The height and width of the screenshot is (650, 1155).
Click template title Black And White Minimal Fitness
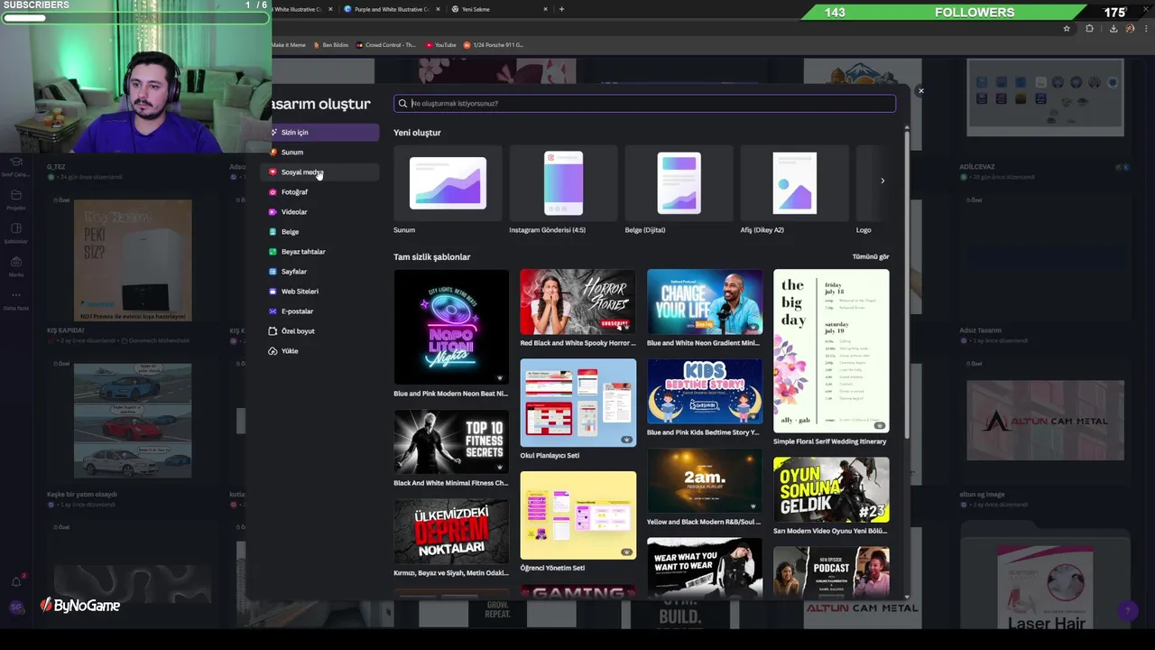click(451, 483)
